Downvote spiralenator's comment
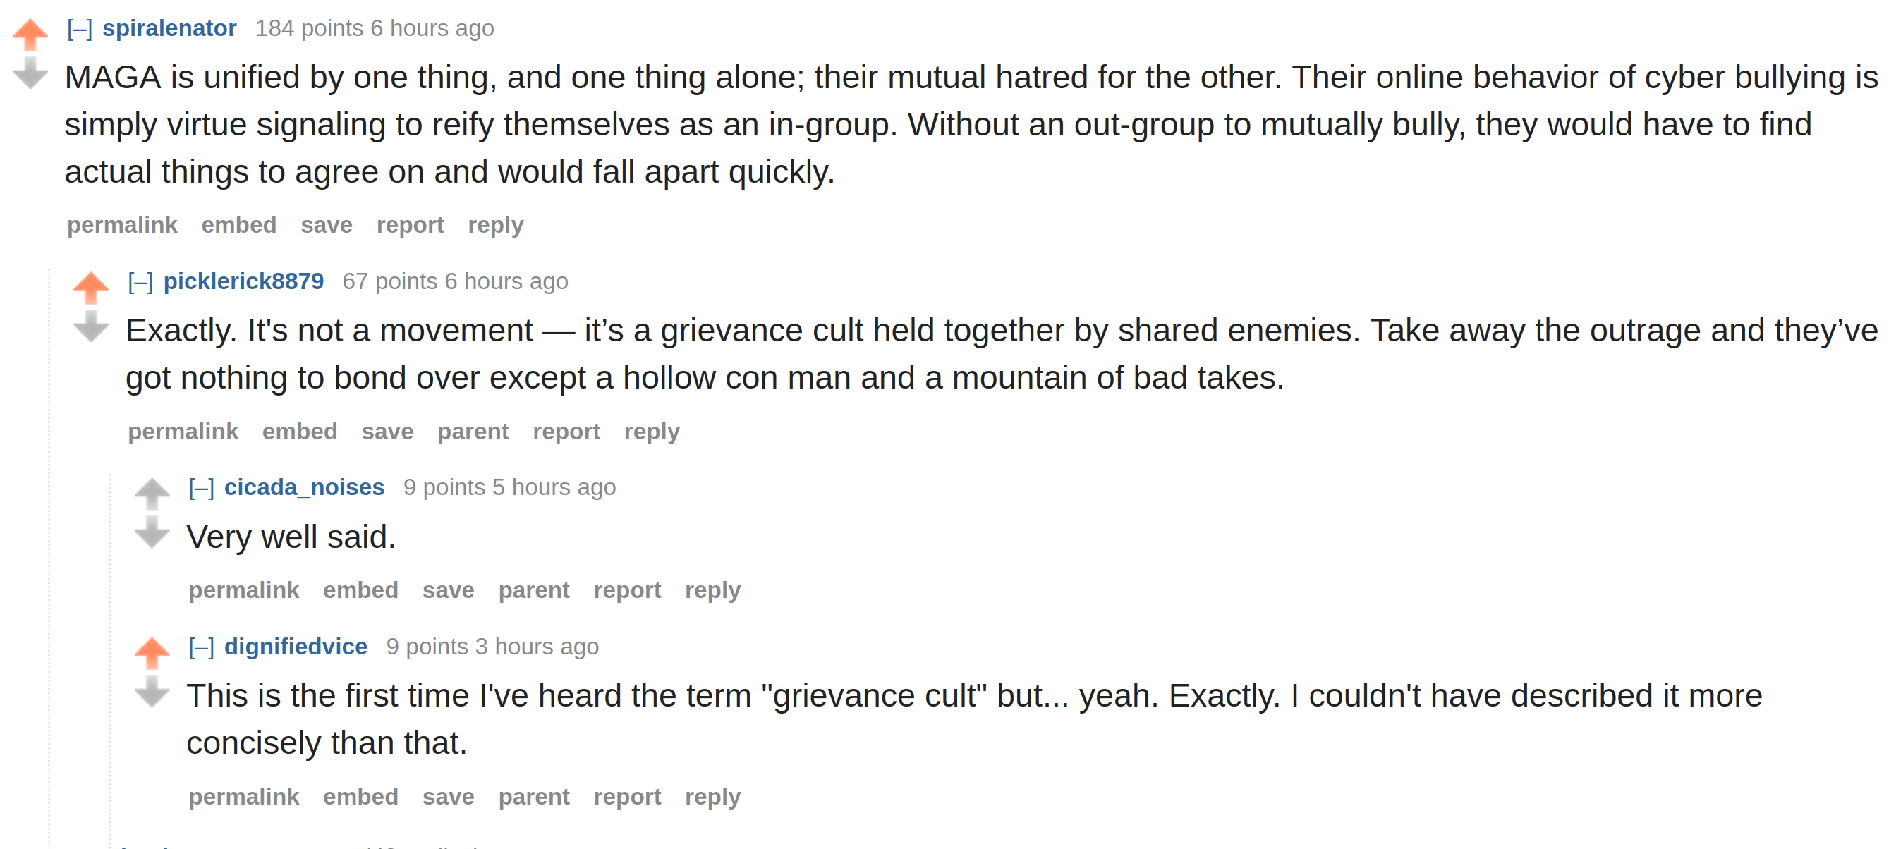Viewport: 1896px width, 849px height. click(x=30, y=73)
